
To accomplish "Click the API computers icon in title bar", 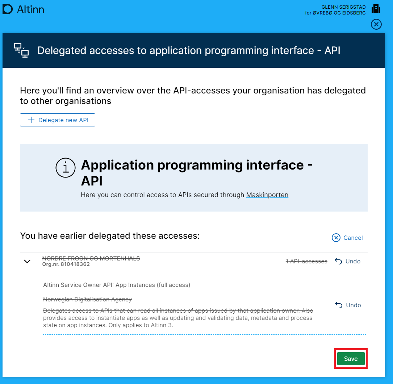I will pos(21,50).
